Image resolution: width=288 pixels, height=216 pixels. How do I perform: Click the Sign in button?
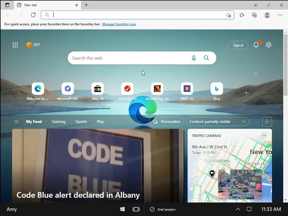coord(238,45)
